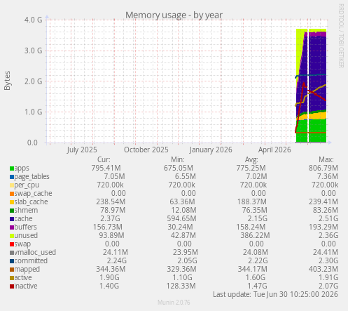
Task: Click the 'cache' legend label
Action: point(23,219)
